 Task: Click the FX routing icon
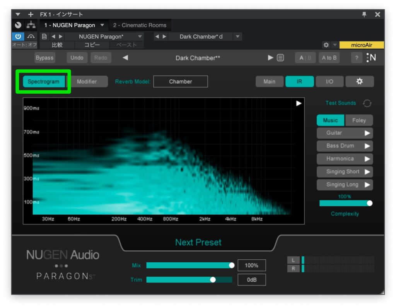click(31, 25)
